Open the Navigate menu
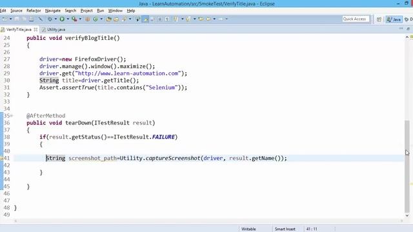The image size is (413, 232). [53, 10]
